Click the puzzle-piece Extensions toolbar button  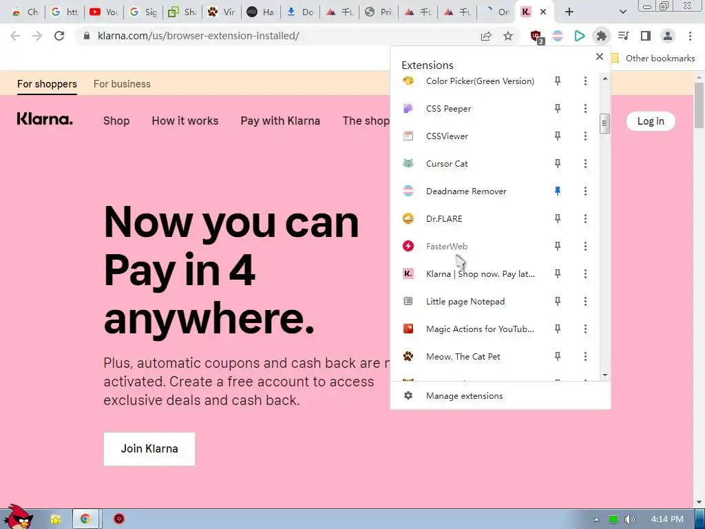[602, 36]
